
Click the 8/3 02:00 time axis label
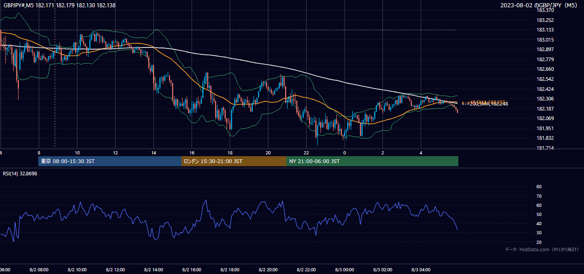[383, 270]
